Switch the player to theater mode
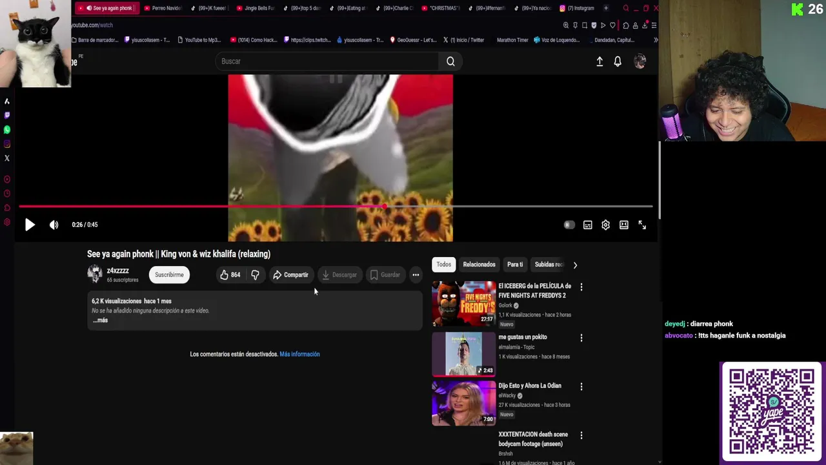 [x=624, y=225]
